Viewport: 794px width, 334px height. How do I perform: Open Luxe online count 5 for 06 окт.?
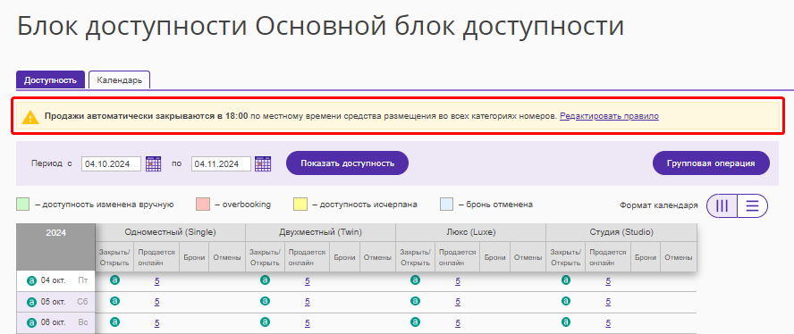(458, 323)
